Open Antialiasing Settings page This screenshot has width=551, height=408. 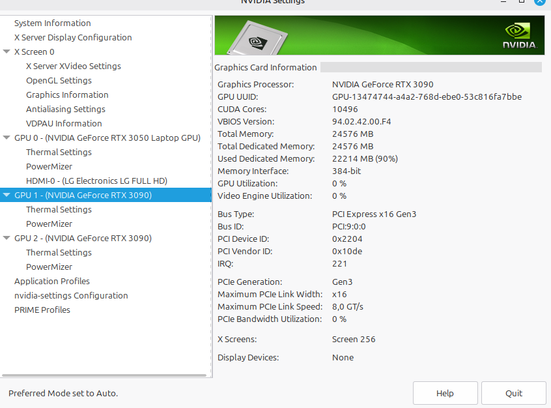pyautogui.click(x=65, y=109)
